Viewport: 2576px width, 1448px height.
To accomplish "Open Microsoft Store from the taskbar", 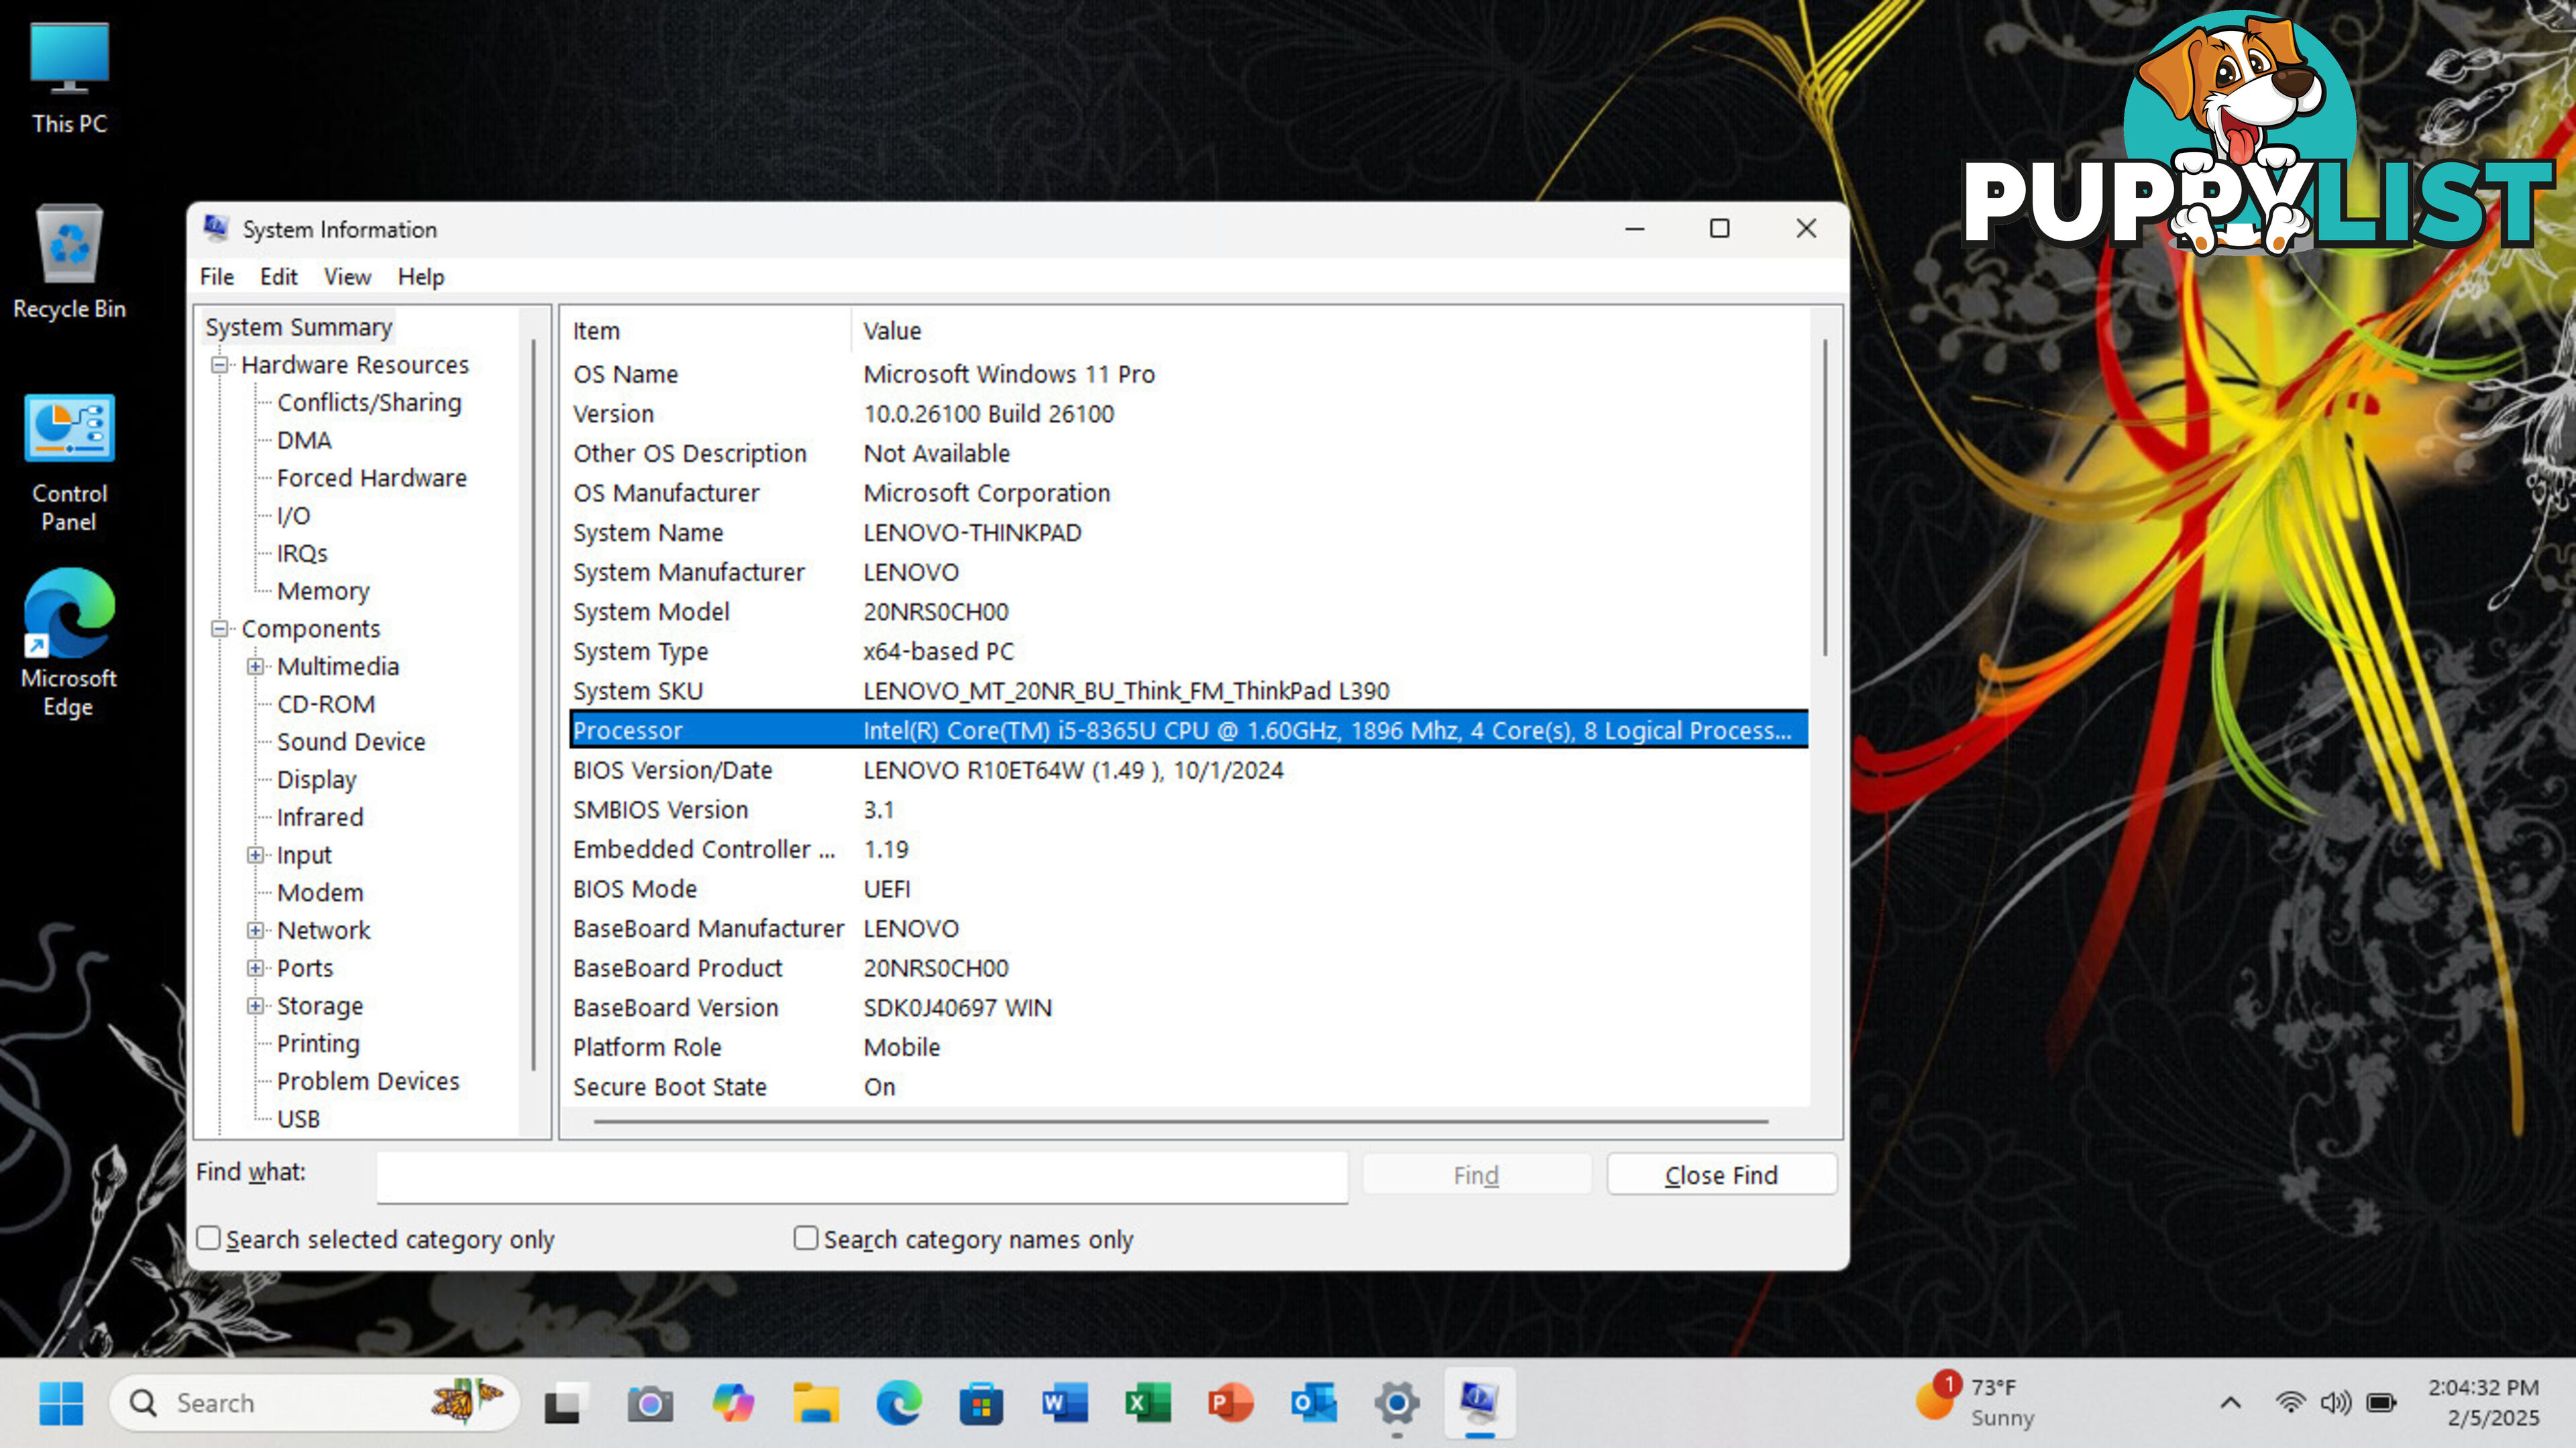I will (x=981, y=1403).
